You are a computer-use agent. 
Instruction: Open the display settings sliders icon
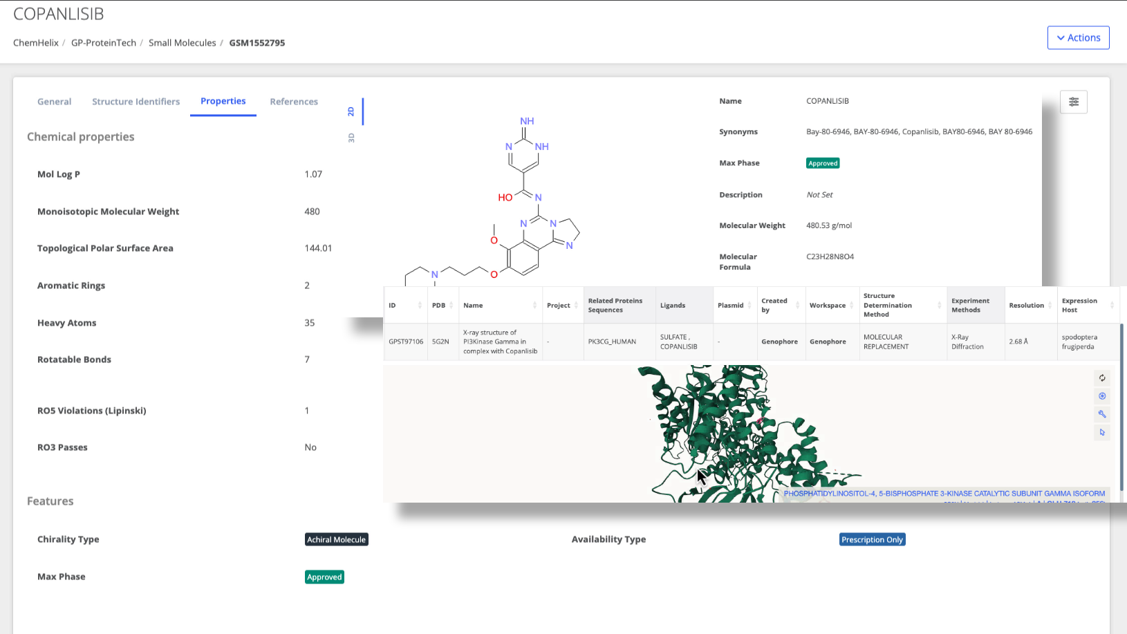1074,102
